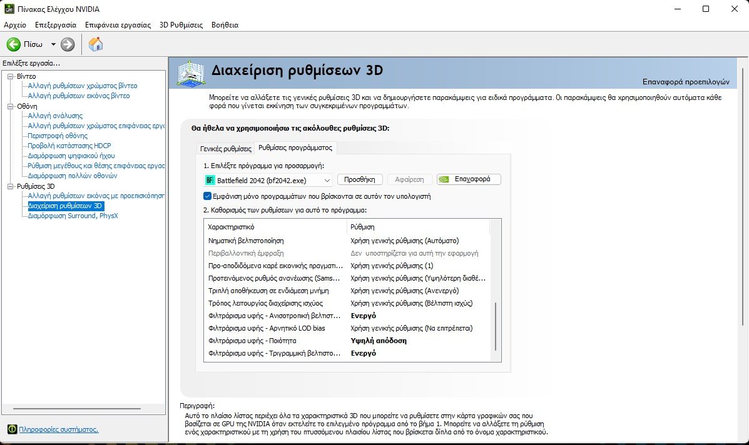
Task: Open the Αρχείο menu
Action: (15, 25)
